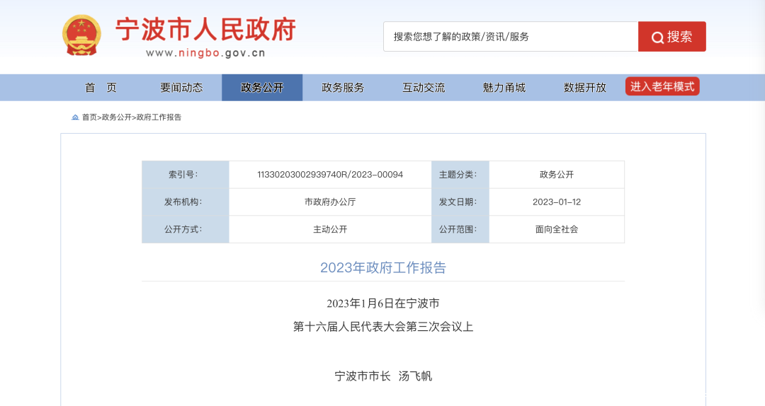Click the search input field

click(x=510, y=37)
